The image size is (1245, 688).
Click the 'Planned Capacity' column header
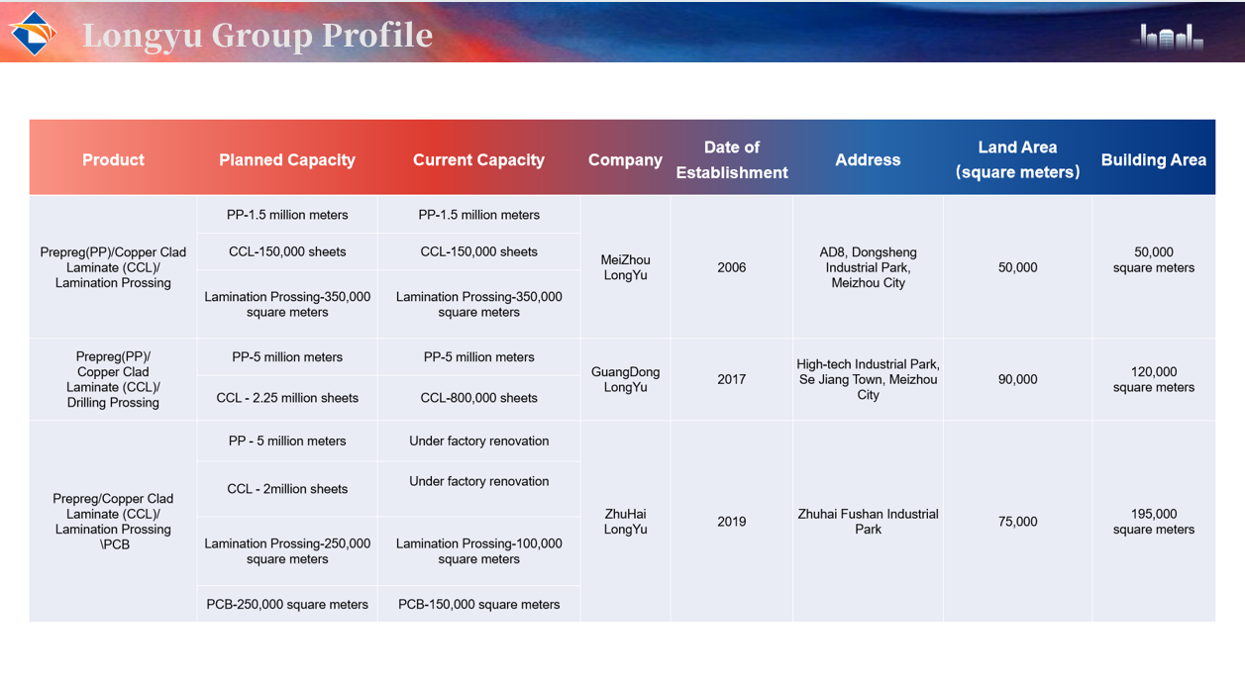287,159
